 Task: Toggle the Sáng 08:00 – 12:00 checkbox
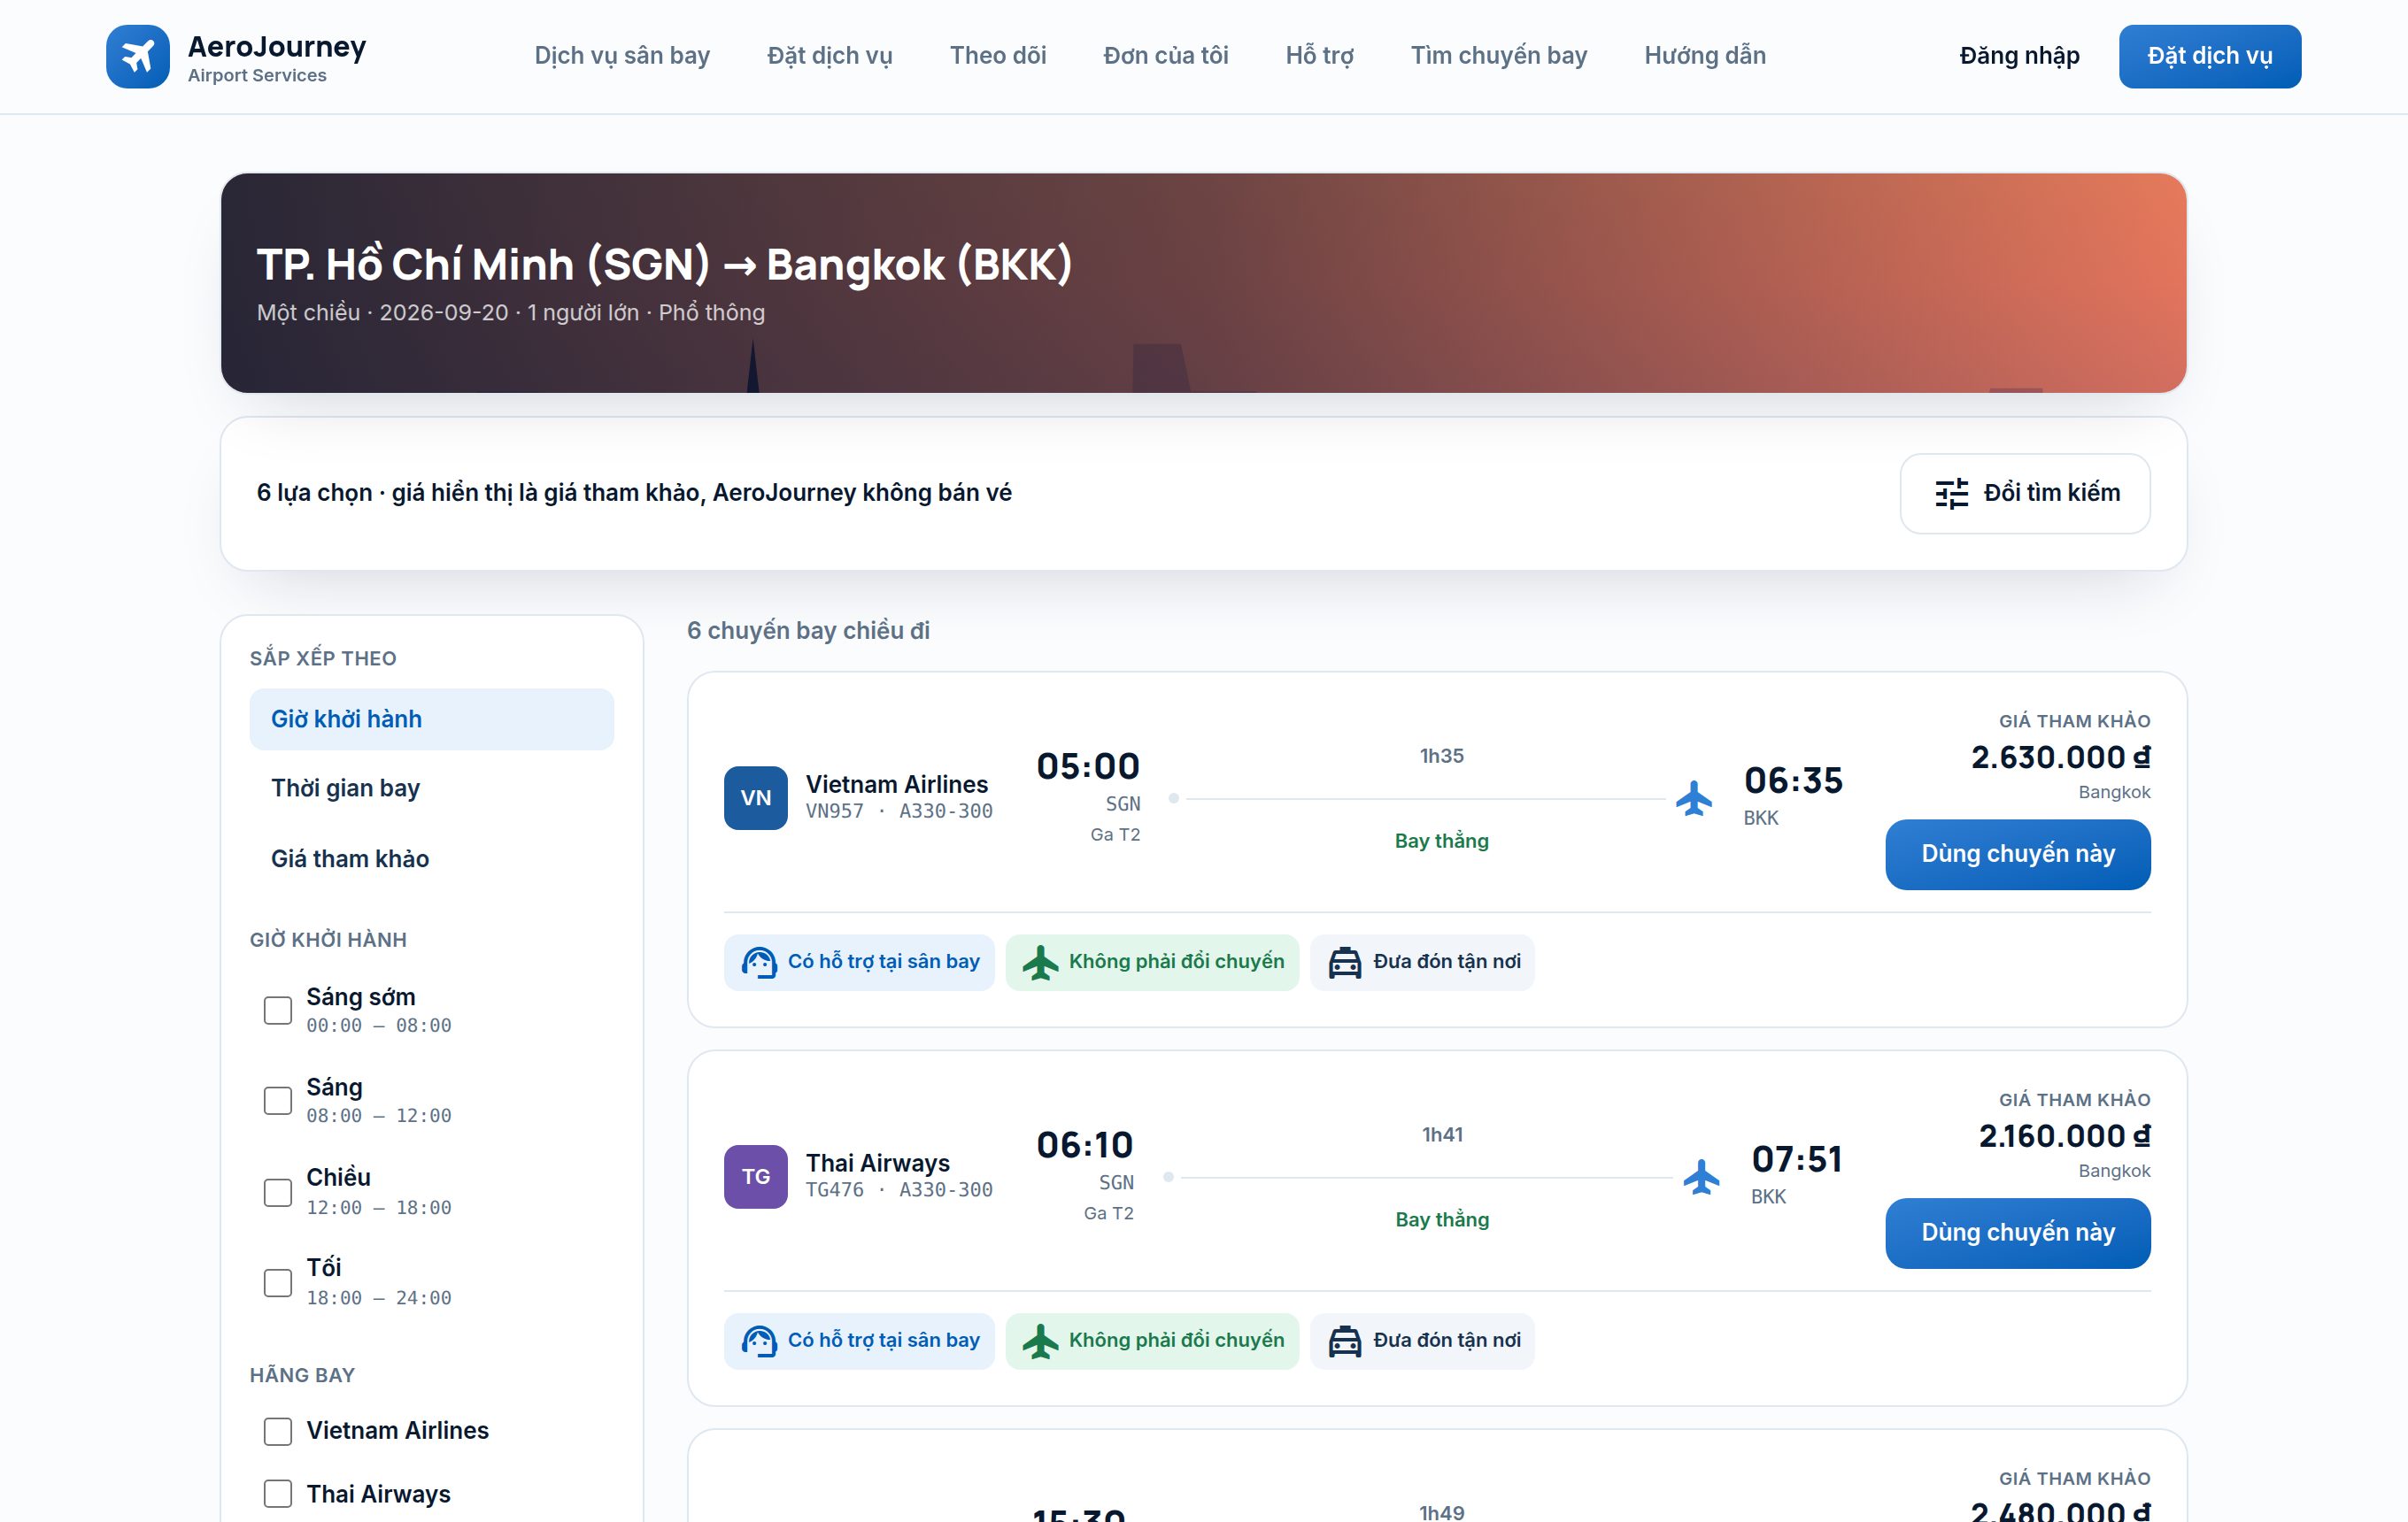pos(278,1100)
